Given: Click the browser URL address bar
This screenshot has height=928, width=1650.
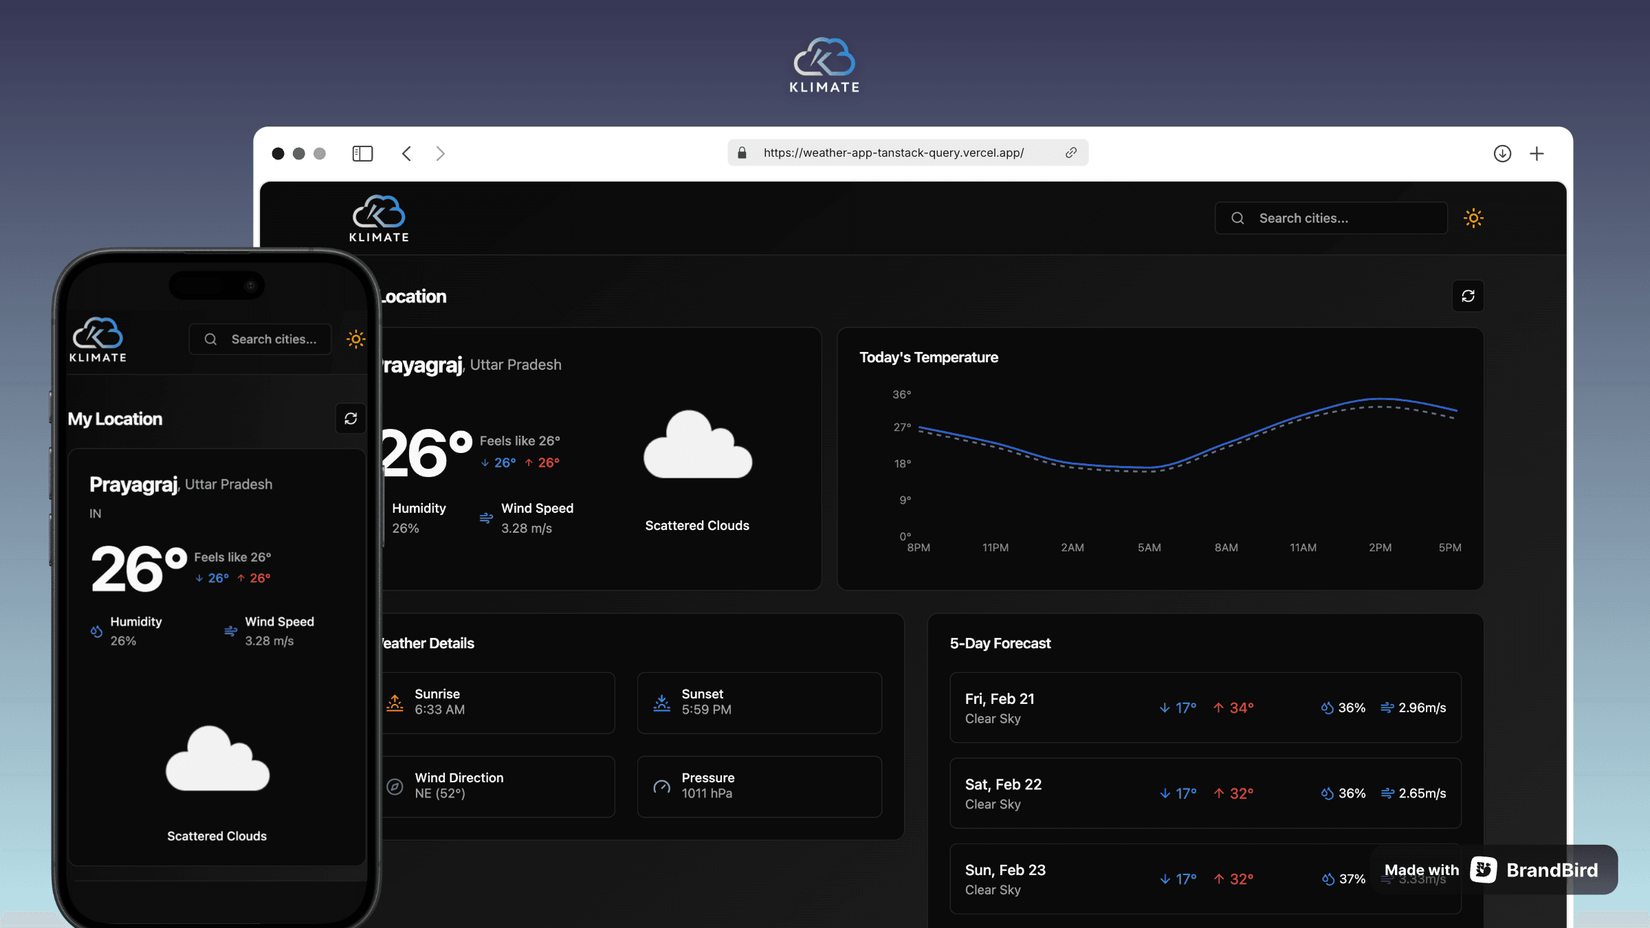Looking at the screenshot, I should [x=894, y=153].
